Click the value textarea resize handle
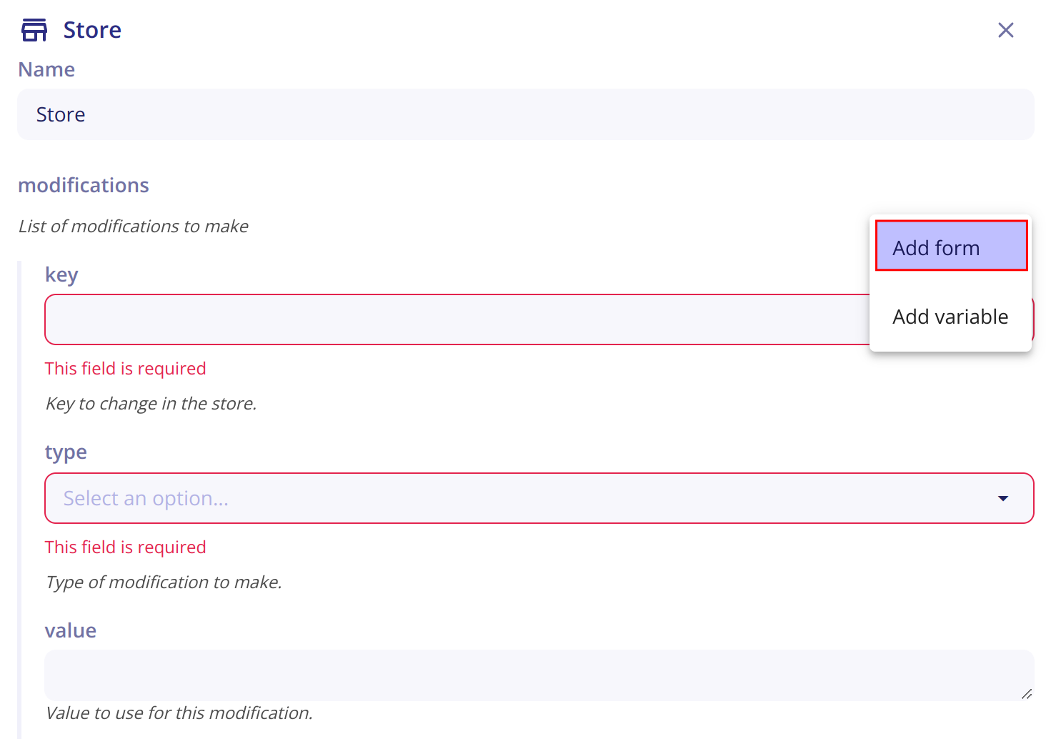 point(1027,693)
